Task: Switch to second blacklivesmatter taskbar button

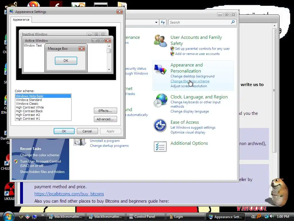Action: click(x=106, y=217)
